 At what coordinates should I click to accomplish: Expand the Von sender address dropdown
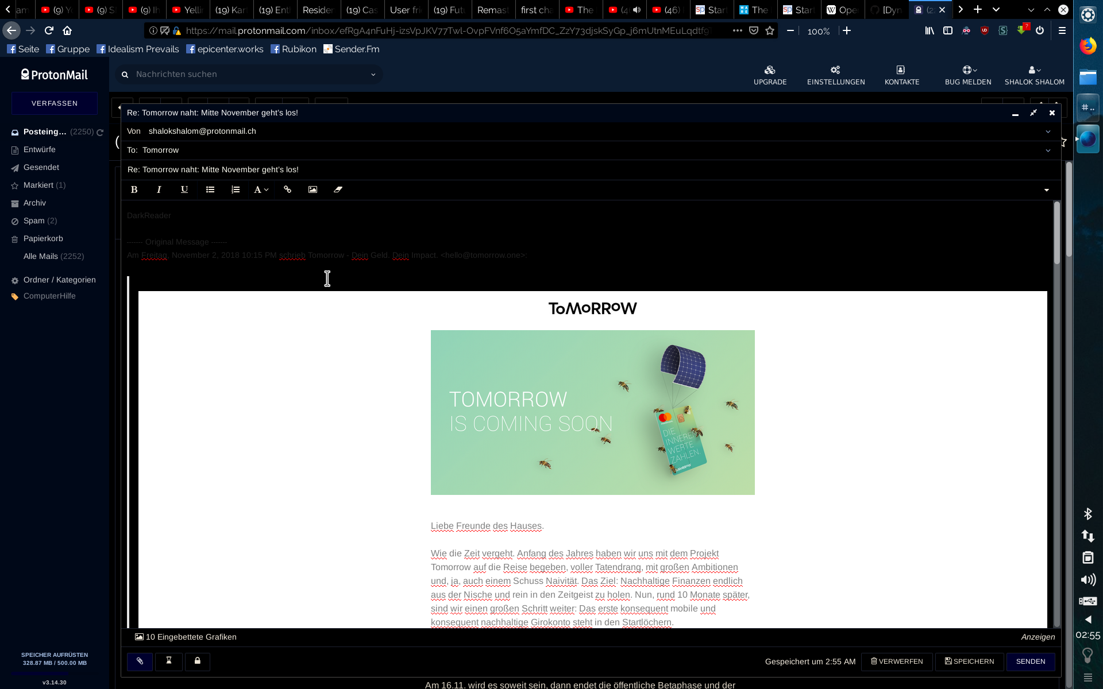click(x=1048, y=131)
